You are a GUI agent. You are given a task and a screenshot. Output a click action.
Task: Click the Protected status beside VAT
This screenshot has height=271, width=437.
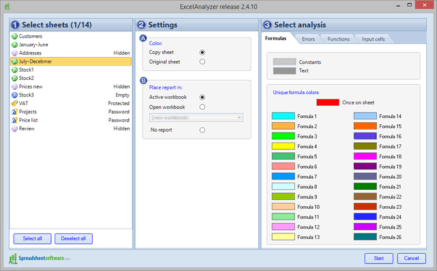tap(119, 103)
